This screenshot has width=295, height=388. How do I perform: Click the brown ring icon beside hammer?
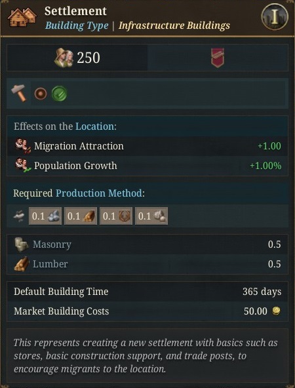[41, 94]
